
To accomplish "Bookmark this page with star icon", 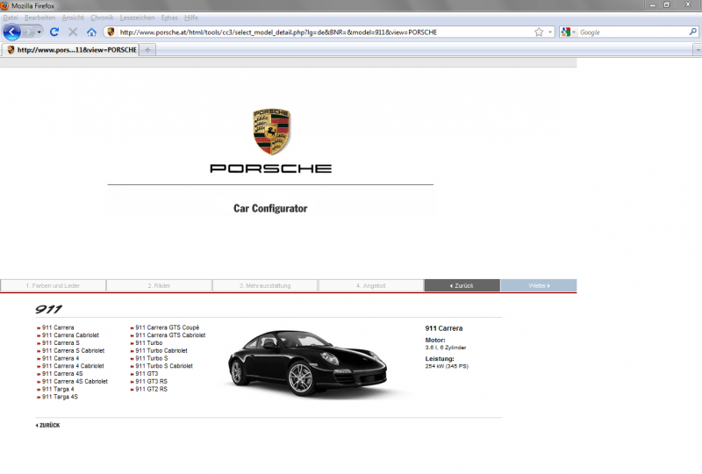I will 539,32.
